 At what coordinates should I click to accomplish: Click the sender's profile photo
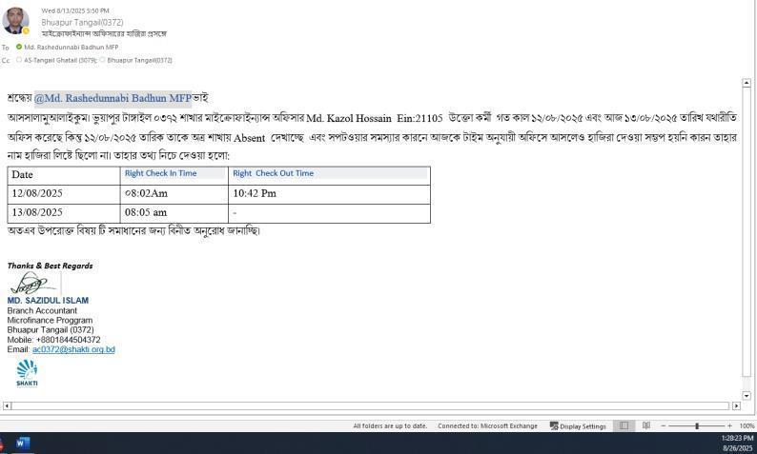(x=15, y=20)
